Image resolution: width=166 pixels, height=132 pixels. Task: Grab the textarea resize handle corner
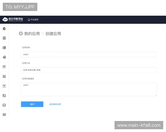tap(156, 95)
